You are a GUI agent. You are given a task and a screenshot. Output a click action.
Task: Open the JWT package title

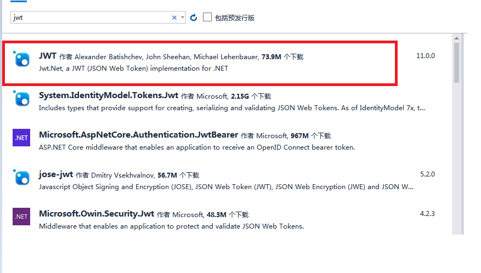pyautogui.click(x=48, y=56)
